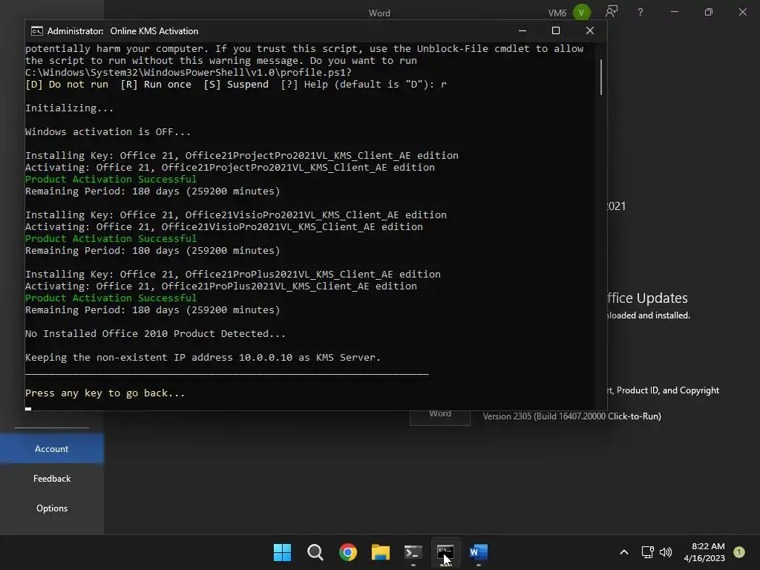Screen dimensions: 760x570
Task: Open Feedback in Word's sidebar
Action: point(51,479)
